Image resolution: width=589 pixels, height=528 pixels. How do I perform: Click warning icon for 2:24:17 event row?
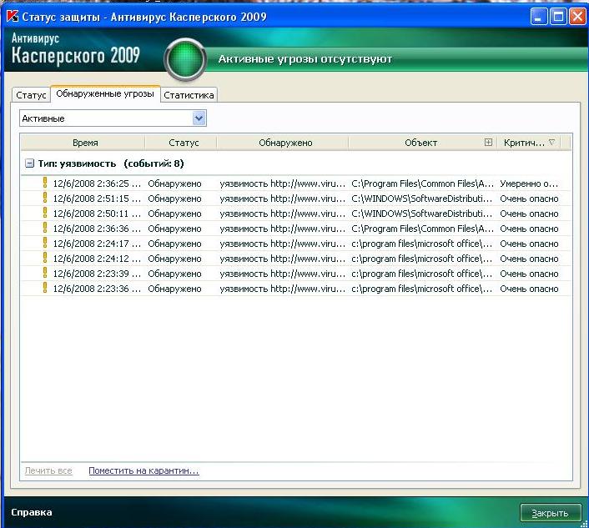pos(45,243)
